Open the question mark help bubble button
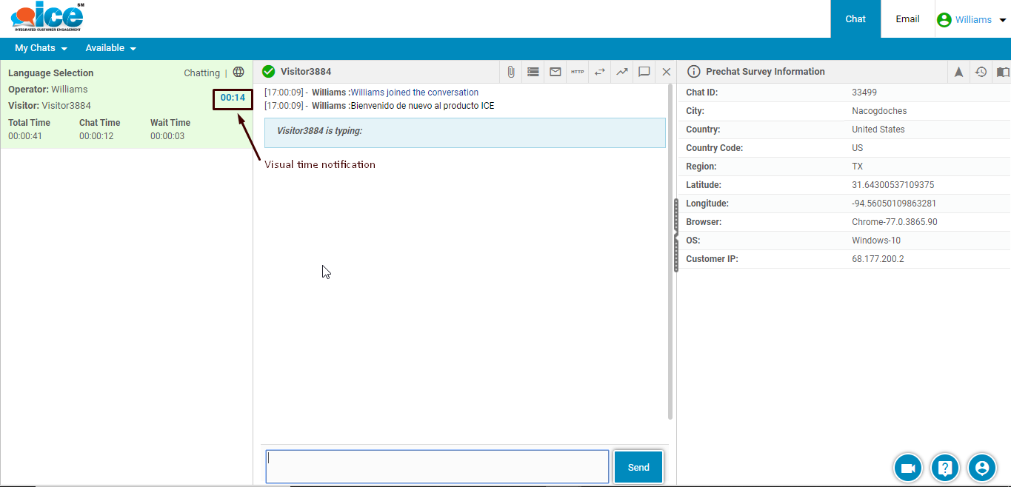 click(x=944, y=468)
